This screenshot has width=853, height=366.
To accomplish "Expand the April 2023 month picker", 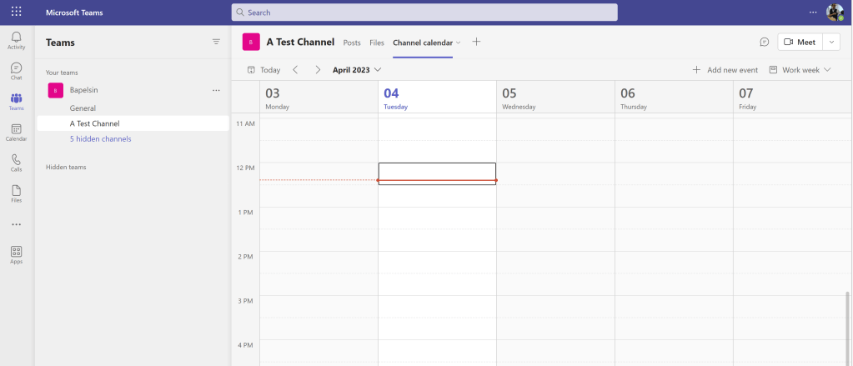I will point(357,70).
